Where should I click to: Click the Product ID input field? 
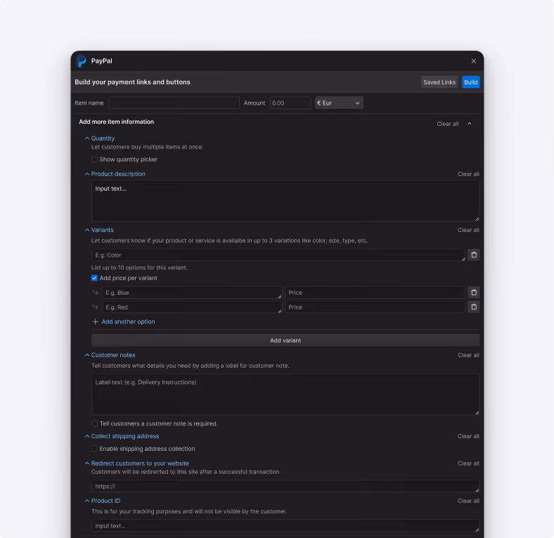pos(285,526)
